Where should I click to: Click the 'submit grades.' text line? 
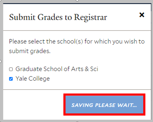click(30, 51)
